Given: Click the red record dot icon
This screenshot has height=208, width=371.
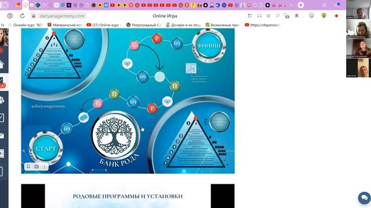Looking at the screenshot, I should click(x=336, y=16).
